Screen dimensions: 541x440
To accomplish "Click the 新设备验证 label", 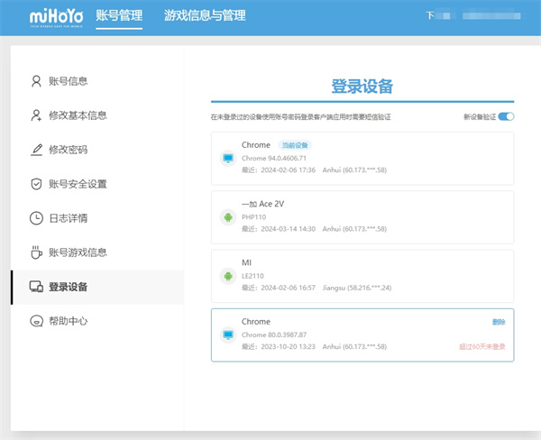I will [x=480, y=117].
